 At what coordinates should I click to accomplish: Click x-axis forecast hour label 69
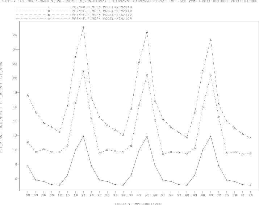point(210,195)
